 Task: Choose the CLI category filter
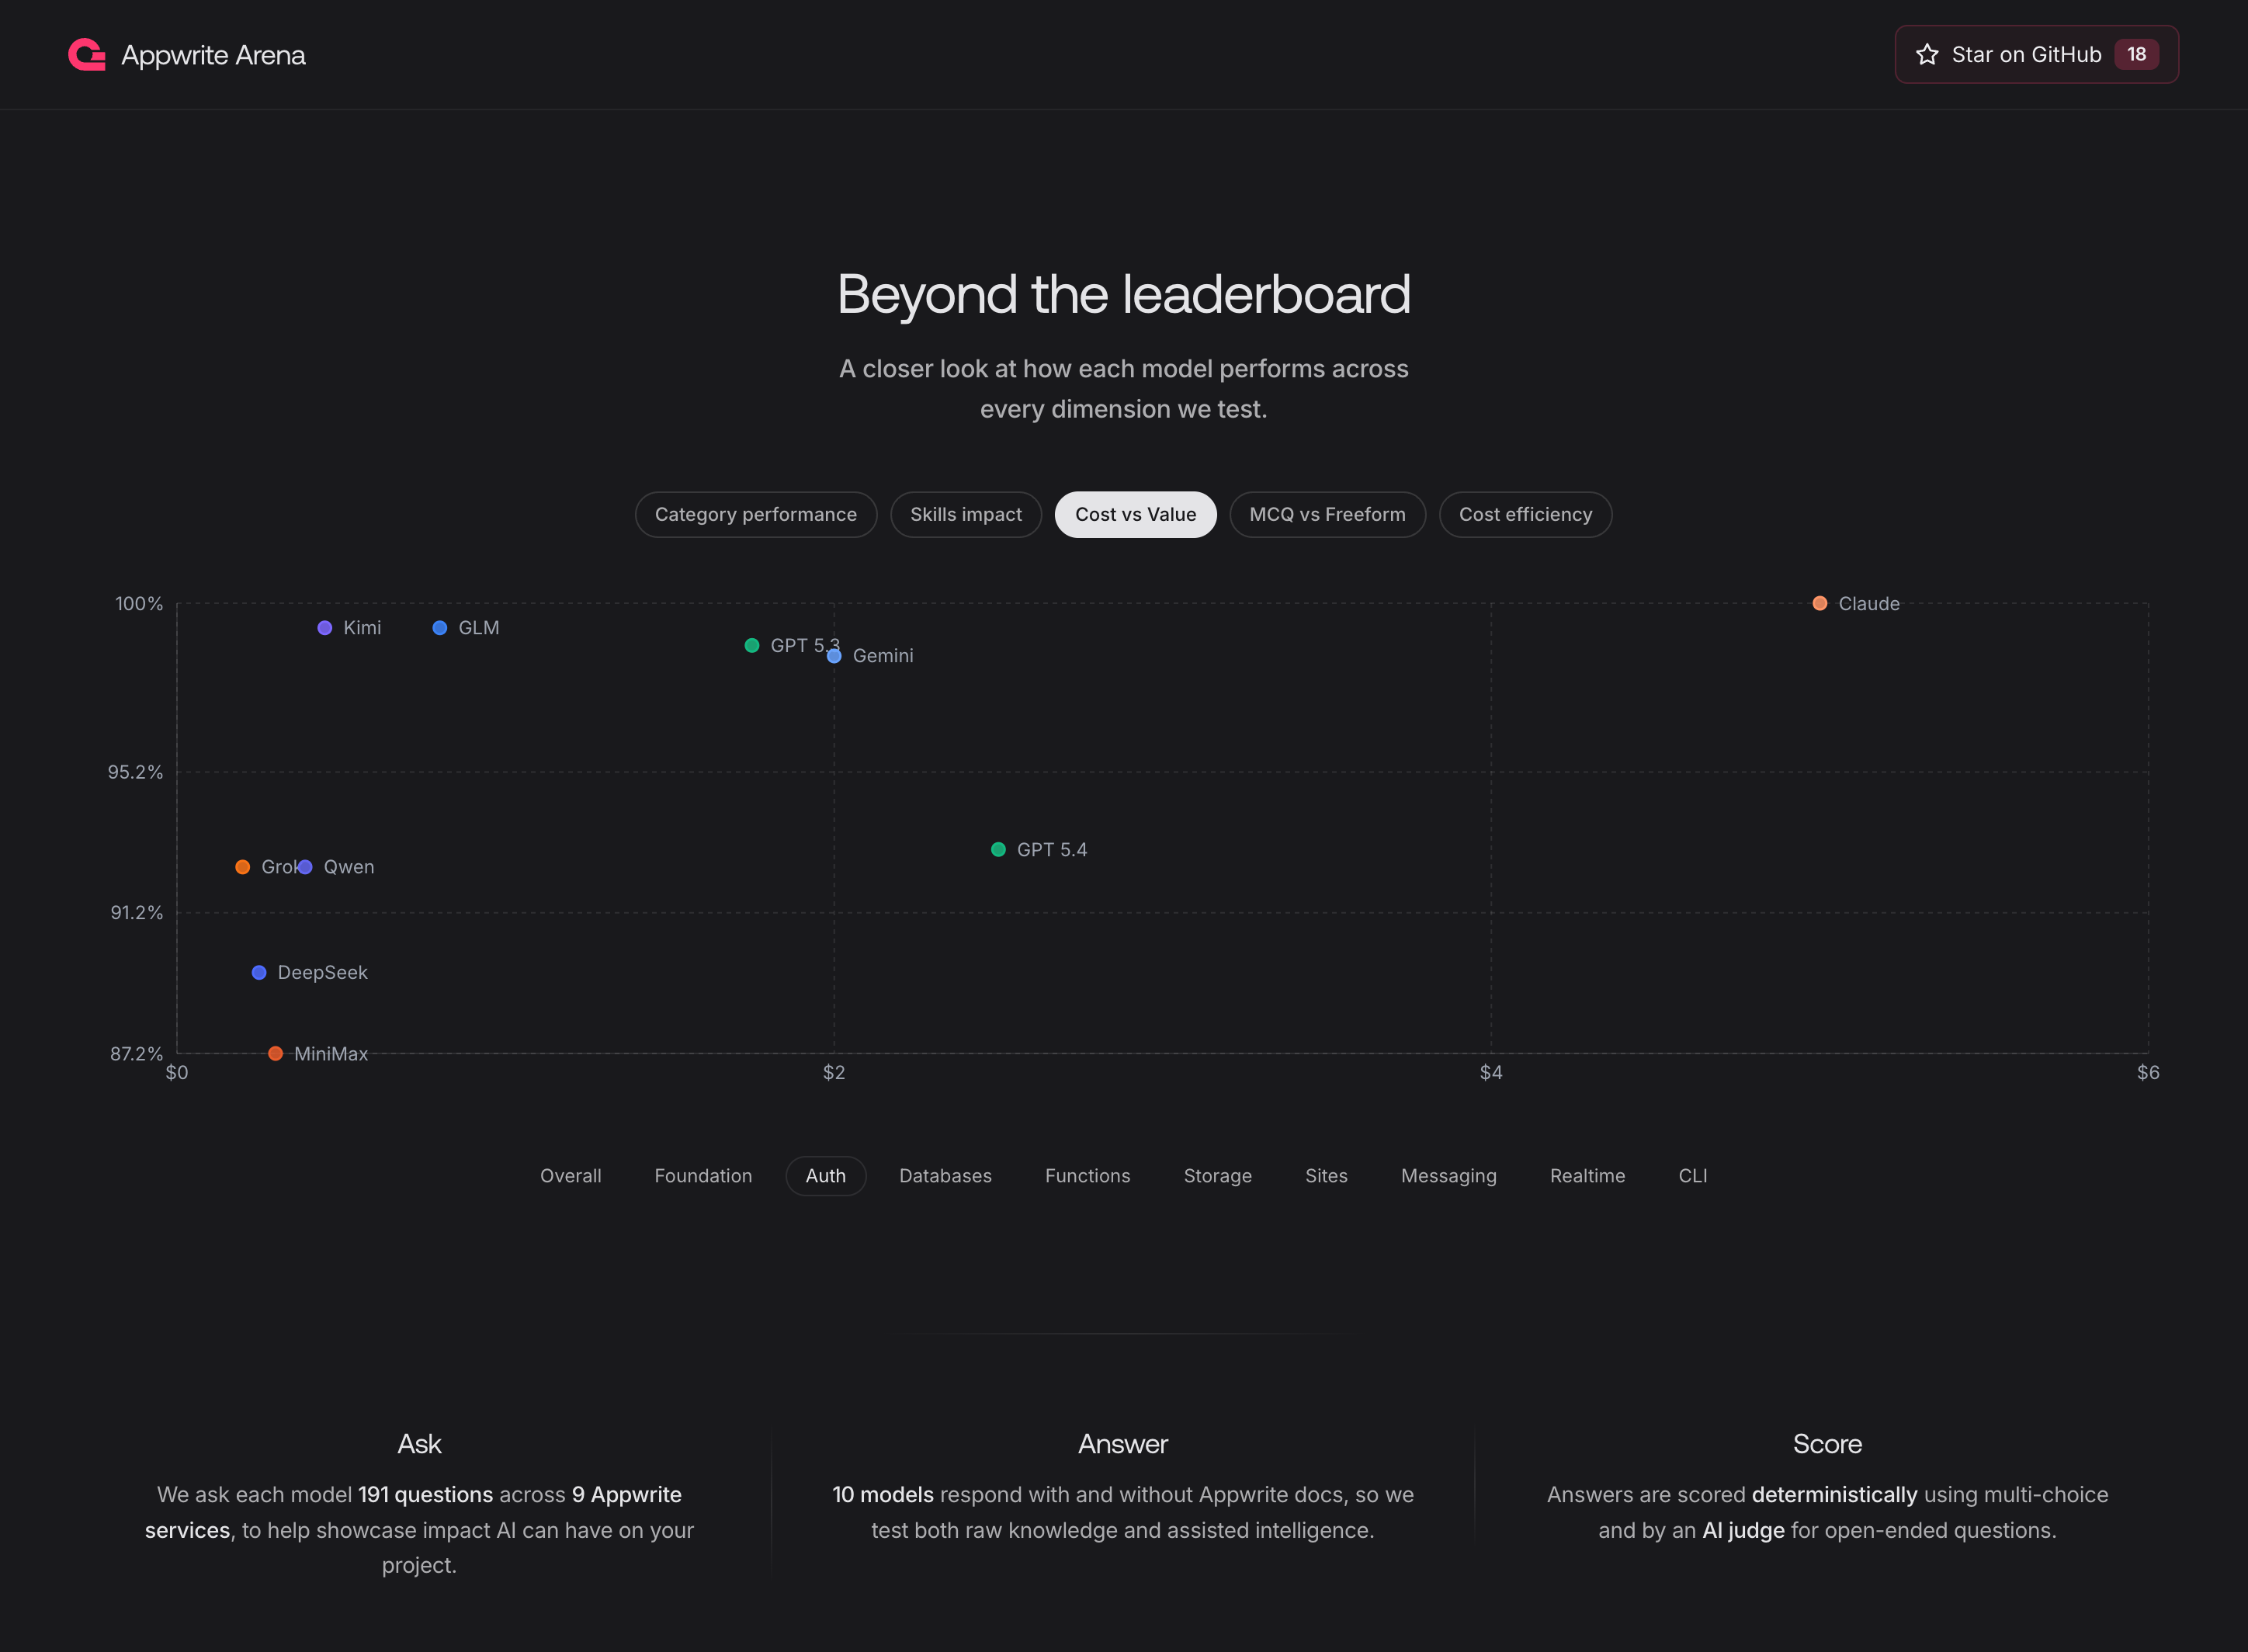[1692, 1176]
